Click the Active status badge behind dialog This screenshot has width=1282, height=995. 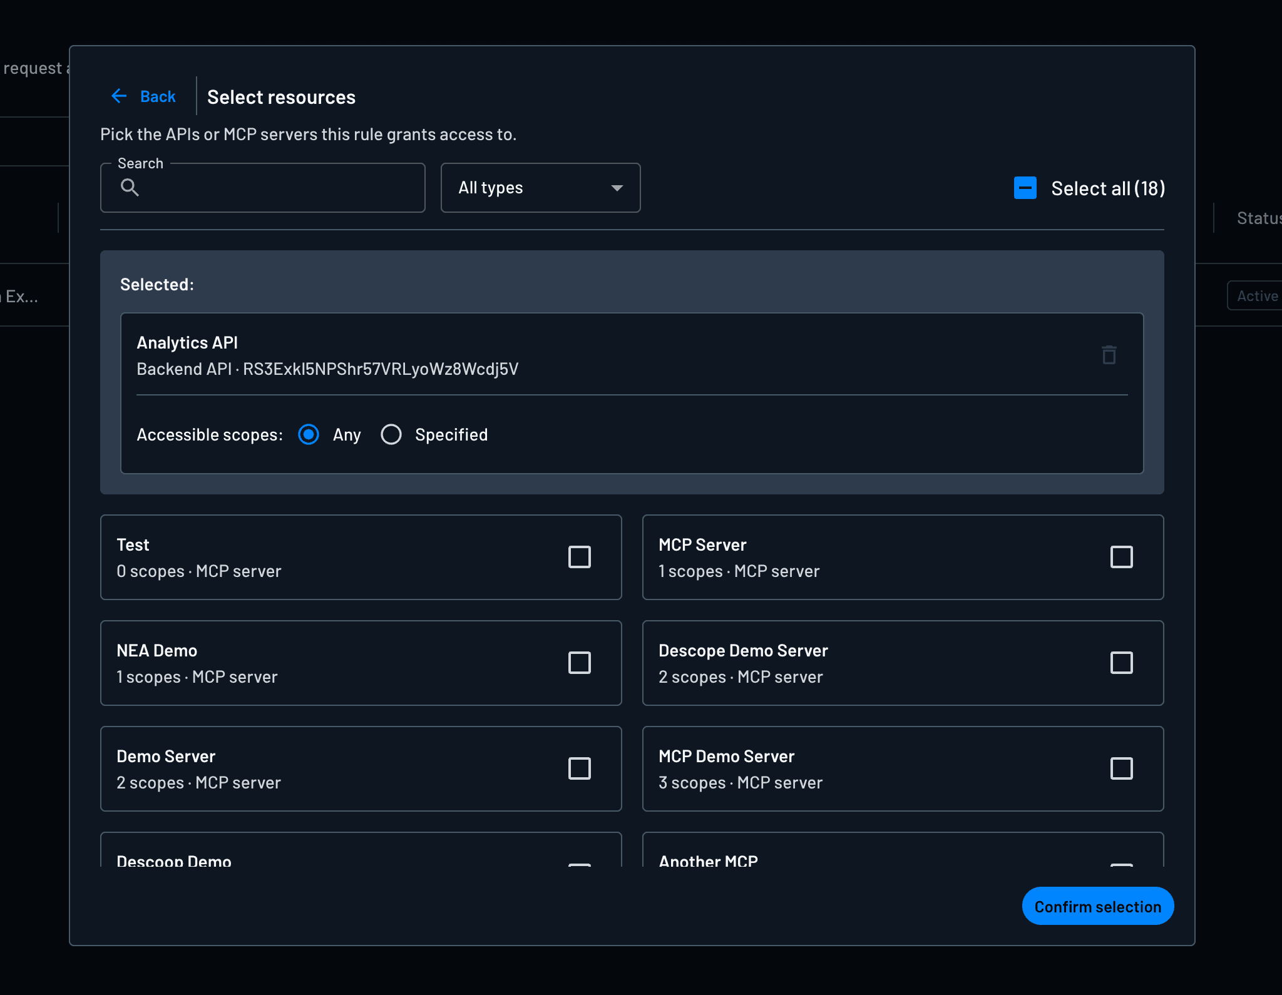[1255, 296]
